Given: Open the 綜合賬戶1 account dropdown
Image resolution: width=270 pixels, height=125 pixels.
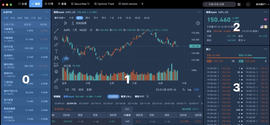Looking at the screenshot, I should click(262, 4).
